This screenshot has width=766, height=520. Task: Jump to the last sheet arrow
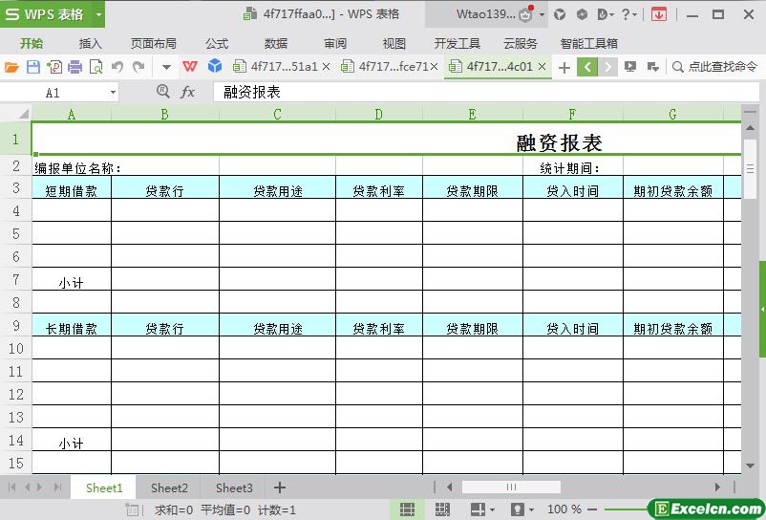click(58, 487)
